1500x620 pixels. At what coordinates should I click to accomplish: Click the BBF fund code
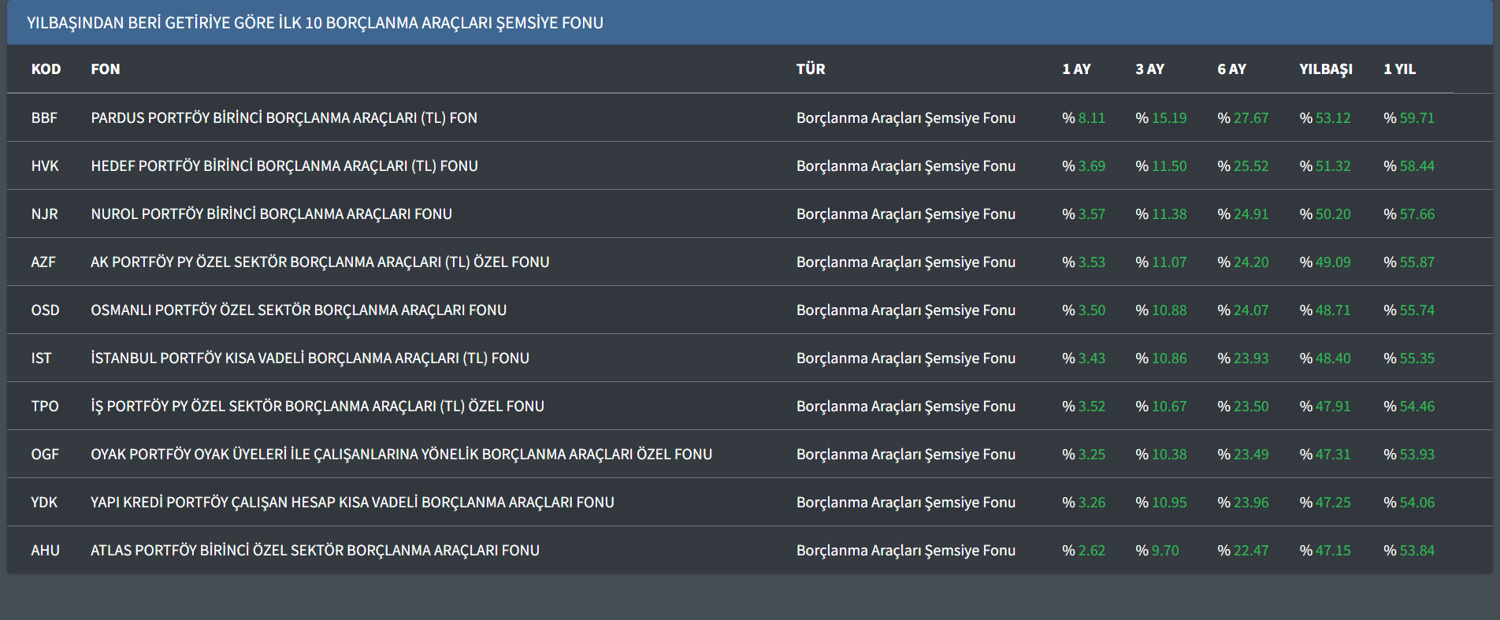[44, 118]
